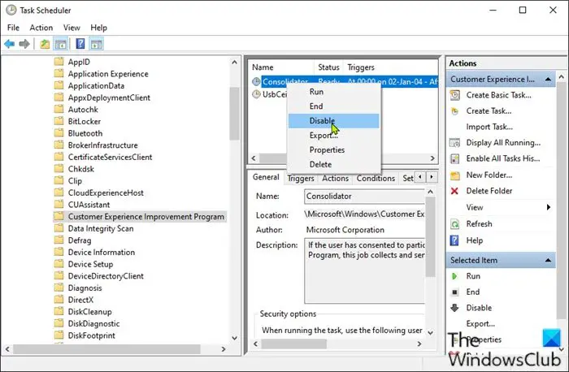
Task: Click the blue Help icon in Actions pane
Action: click(x=454, y=240)
